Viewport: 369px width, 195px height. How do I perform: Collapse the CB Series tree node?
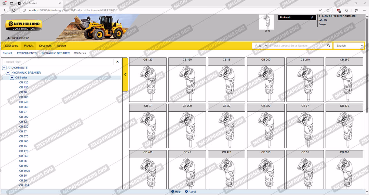pos(12,78)
